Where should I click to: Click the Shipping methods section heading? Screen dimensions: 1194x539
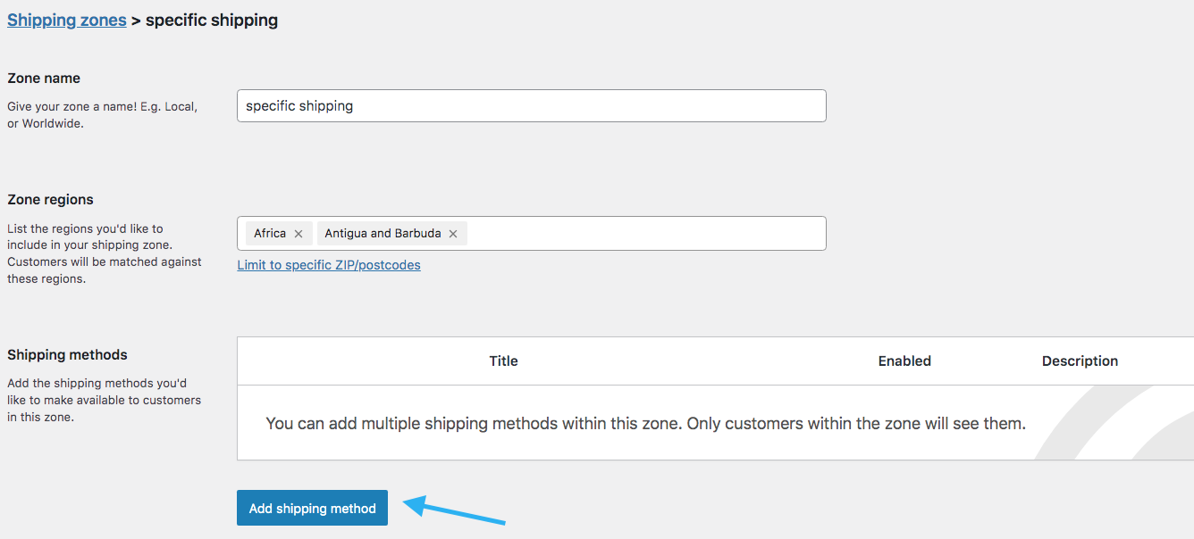[67, 355]
